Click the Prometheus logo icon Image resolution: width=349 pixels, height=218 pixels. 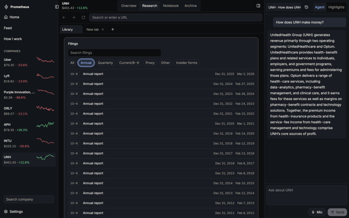coord(6,7)
